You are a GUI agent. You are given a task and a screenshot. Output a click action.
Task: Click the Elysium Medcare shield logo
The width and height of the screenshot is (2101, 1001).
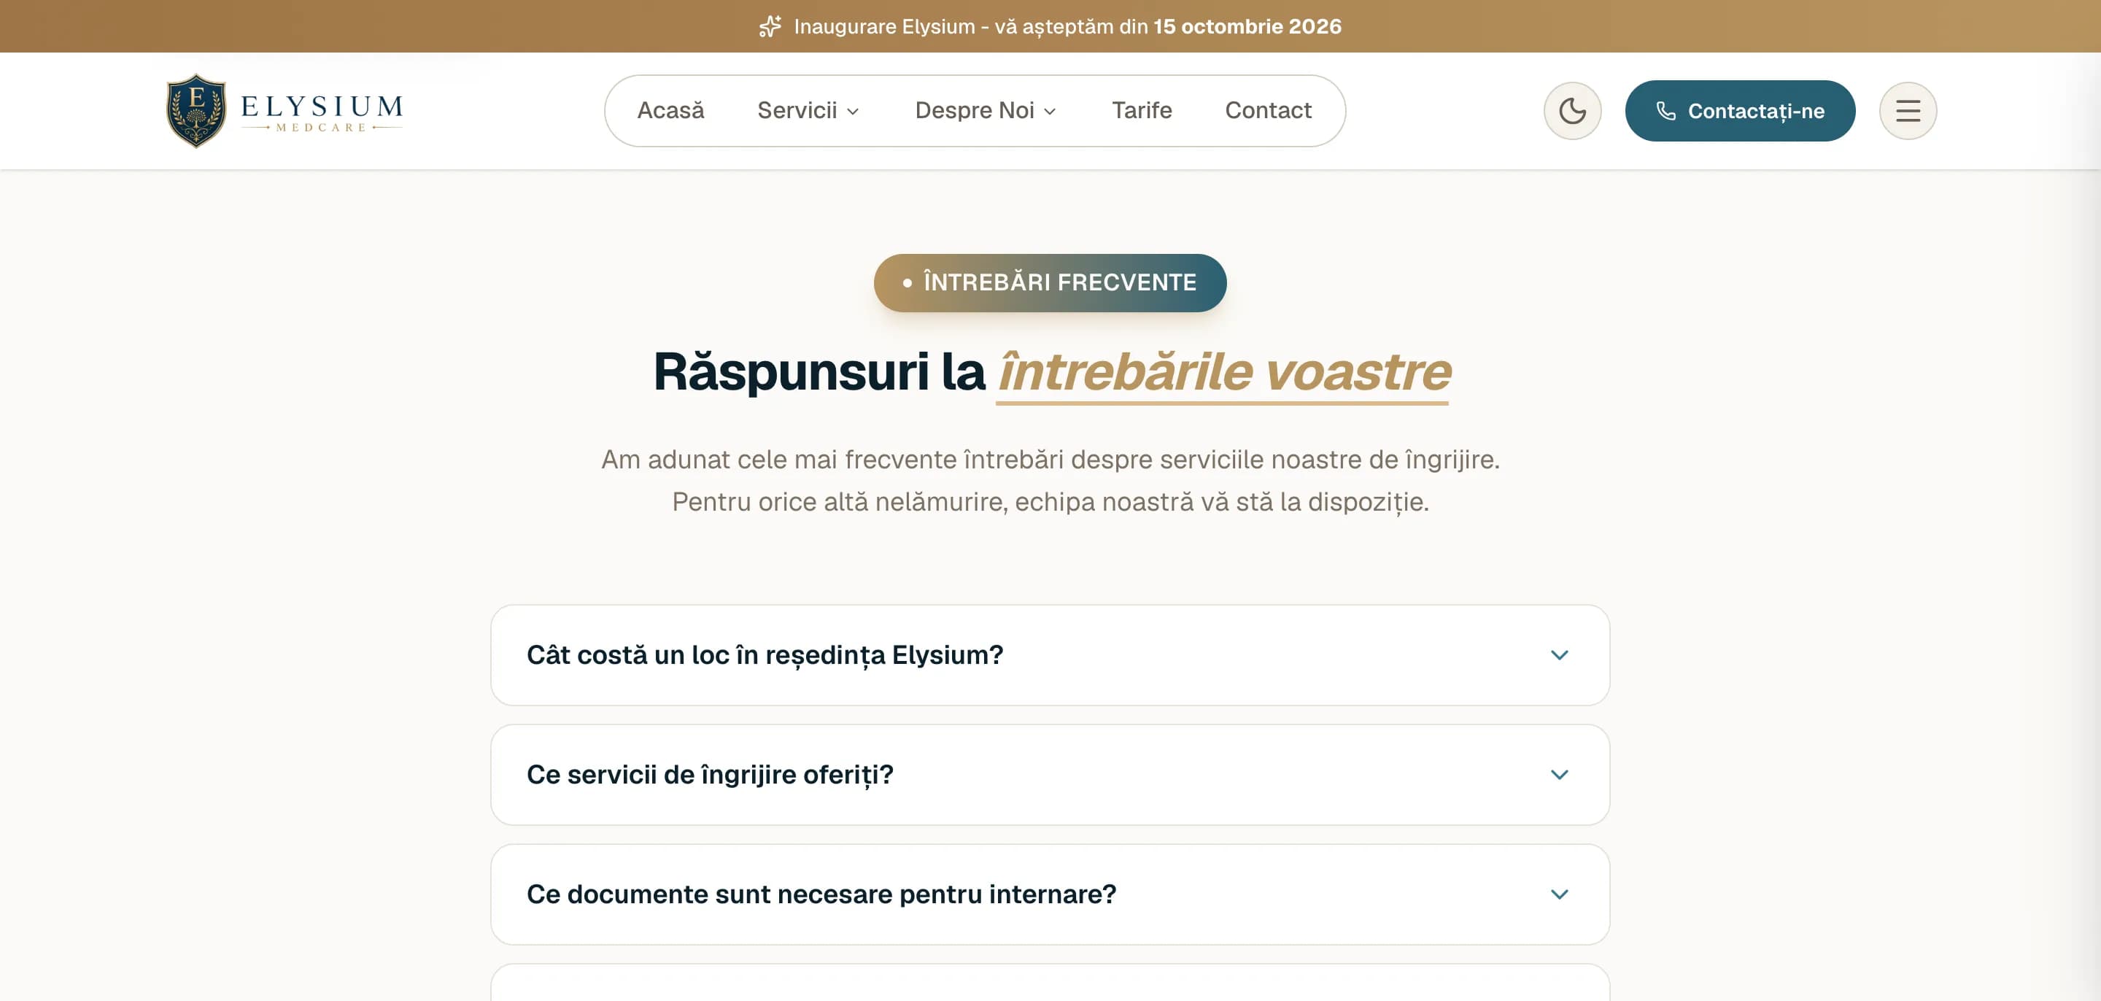(196, 111)
